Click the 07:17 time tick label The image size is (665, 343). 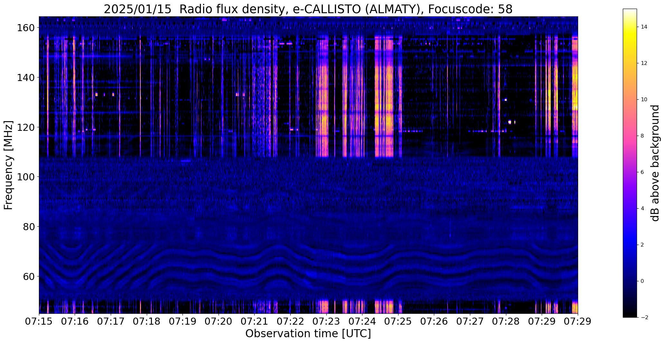(111, 321)
